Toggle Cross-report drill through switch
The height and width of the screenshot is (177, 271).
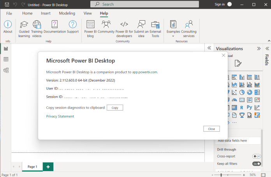256,156
